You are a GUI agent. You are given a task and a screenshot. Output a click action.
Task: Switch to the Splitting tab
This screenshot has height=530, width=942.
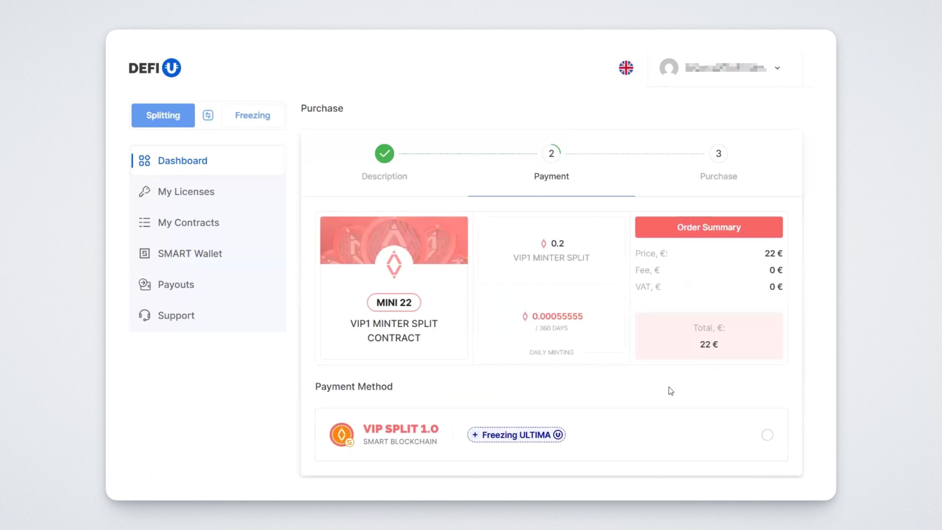[x=163, y=115]
